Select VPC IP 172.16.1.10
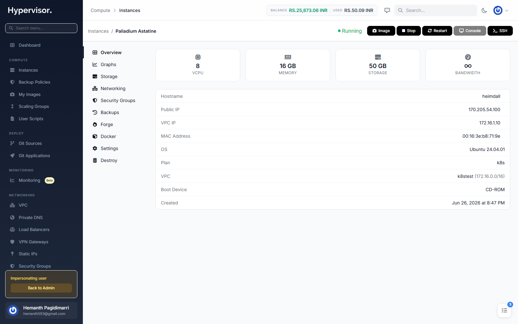Viewport: 518px width, 324px height. tap(490, 123)
